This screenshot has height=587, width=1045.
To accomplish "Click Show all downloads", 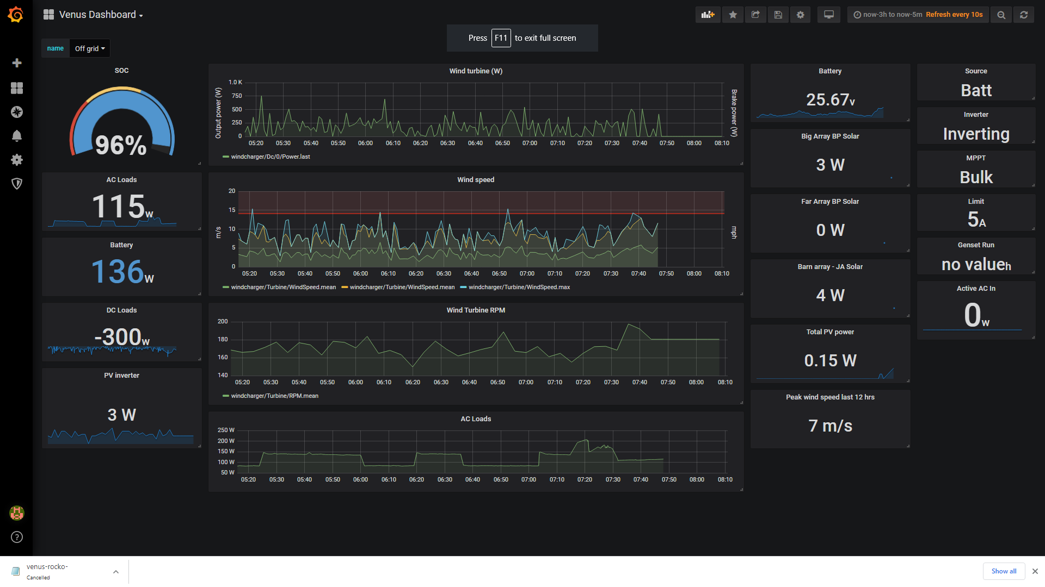I will tap(1004, 571).
